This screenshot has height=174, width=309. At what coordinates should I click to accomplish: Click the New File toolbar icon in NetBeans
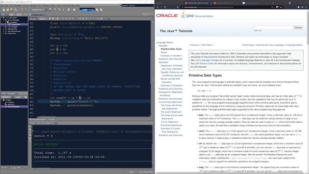click(x=4, y=10)
